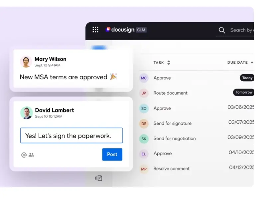This screenshot has height=199, width=266.
Task: Open the Send for signature task
Action: [172, 123]
